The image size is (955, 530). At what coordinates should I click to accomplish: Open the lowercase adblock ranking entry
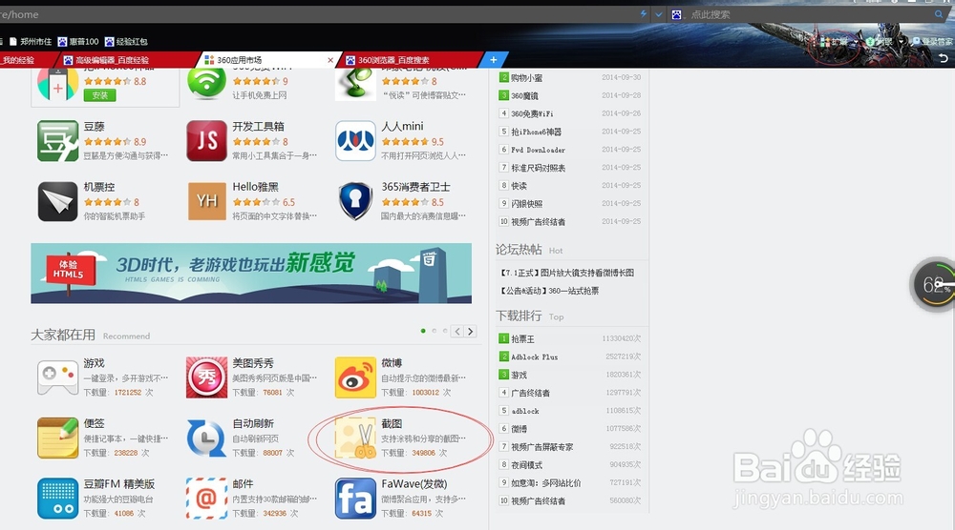[525, 411]
